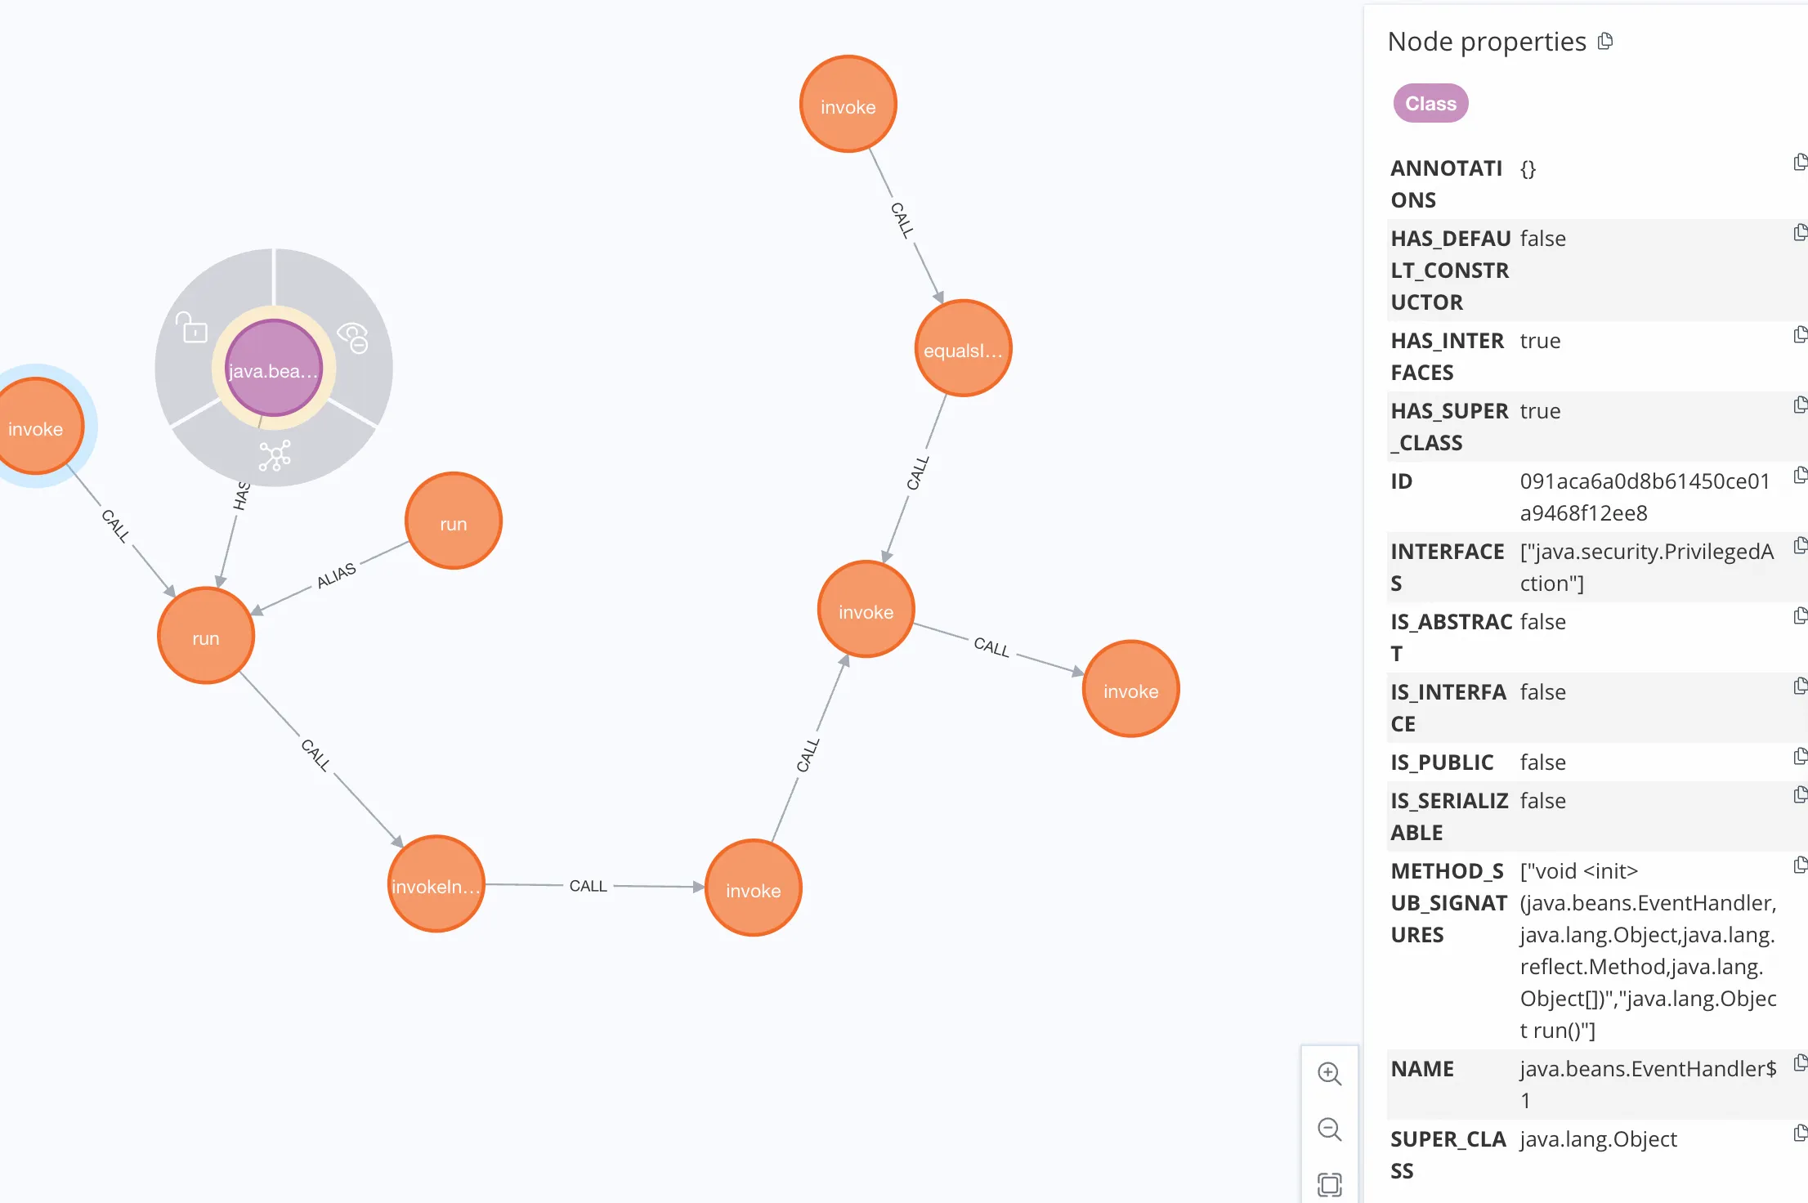Select the java.bea... class node

(x=274, y=369)
